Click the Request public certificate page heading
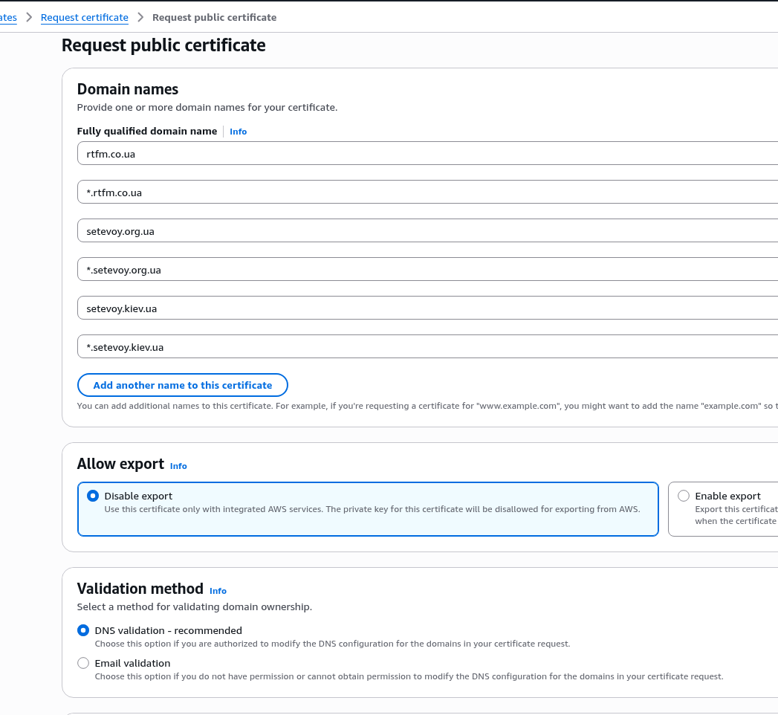 click(163, 45)
